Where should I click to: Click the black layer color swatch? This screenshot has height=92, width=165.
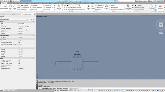pyautogui.click(x=68, y=5)
